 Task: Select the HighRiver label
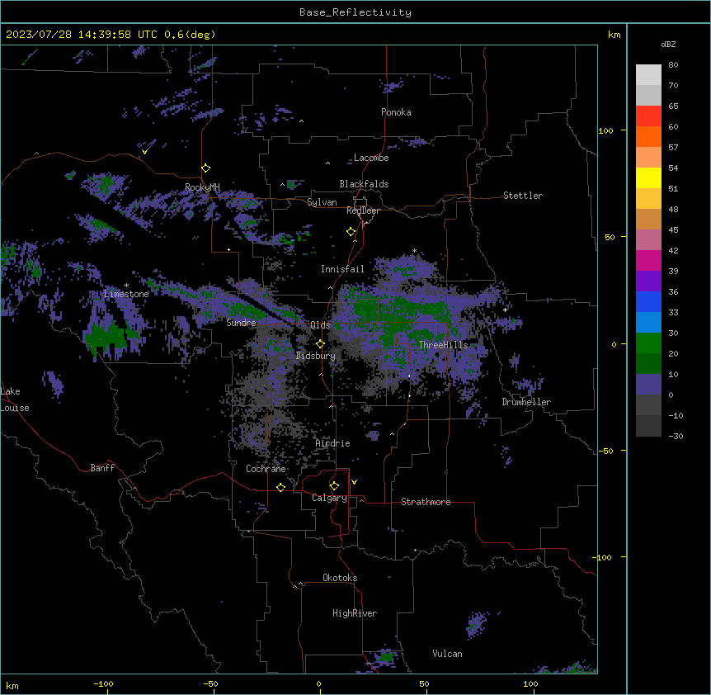click(x=355, y=613)
